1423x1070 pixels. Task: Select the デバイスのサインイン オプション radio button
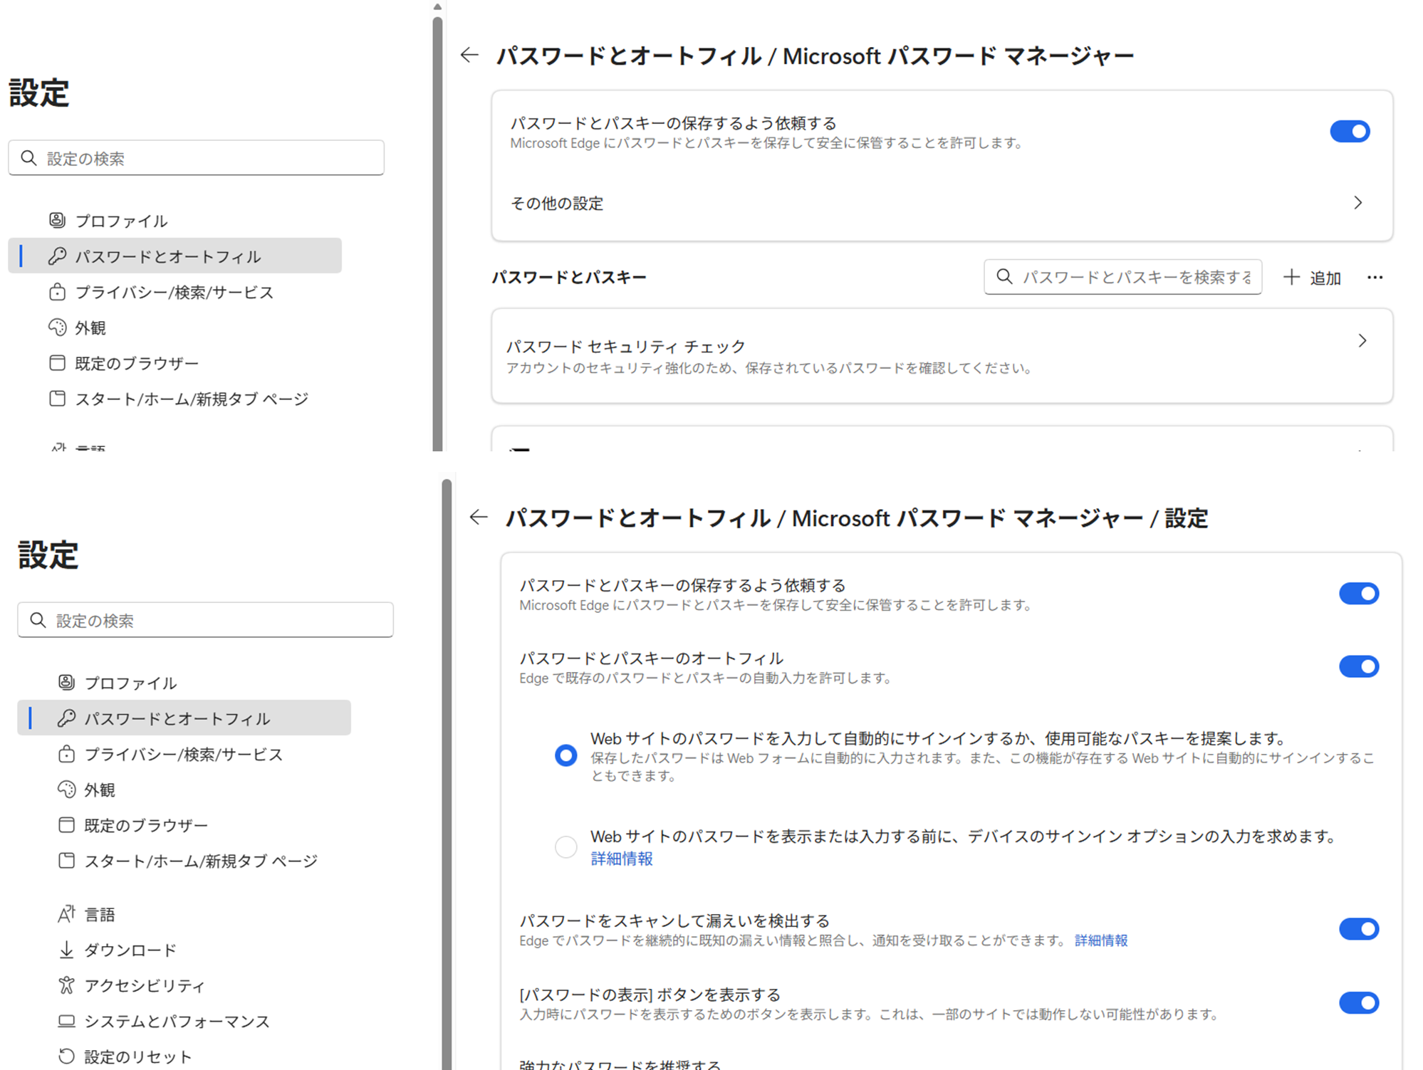tap(565, 847)
